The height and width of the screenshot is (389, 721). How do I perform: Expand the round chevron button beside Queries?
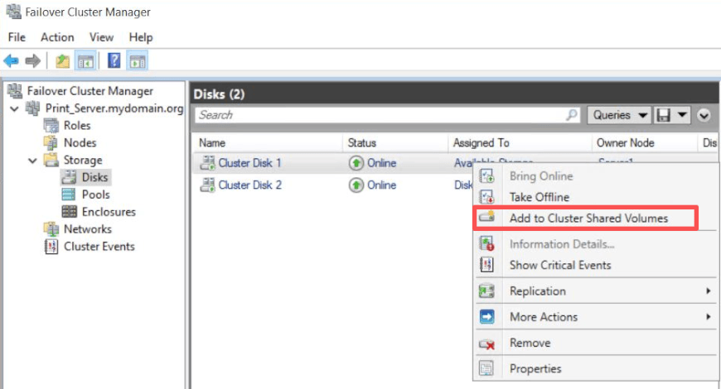704,115
